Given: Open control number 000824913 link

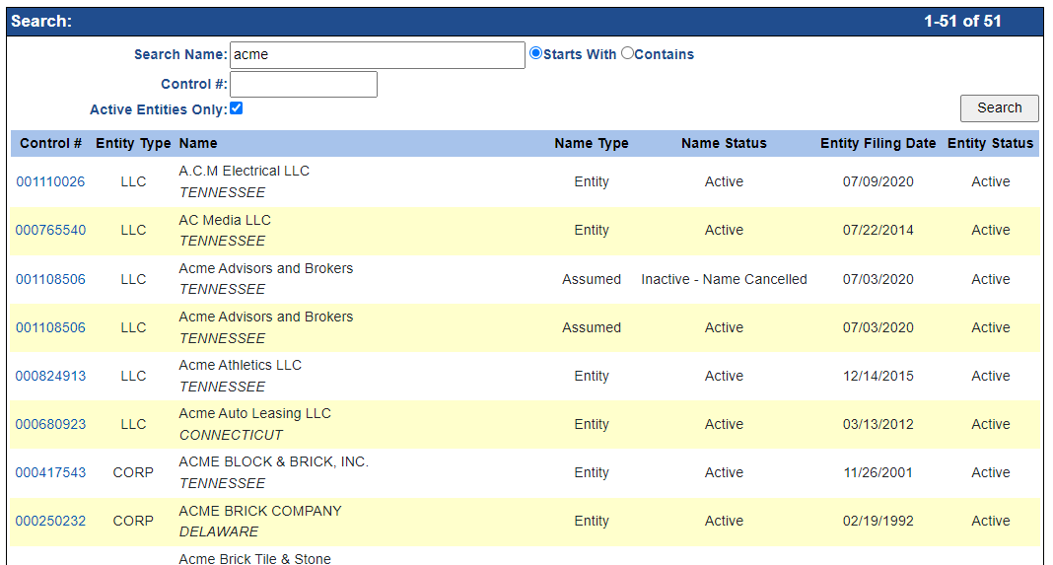Looking at the screenshot, I should [x=50, y=377].
